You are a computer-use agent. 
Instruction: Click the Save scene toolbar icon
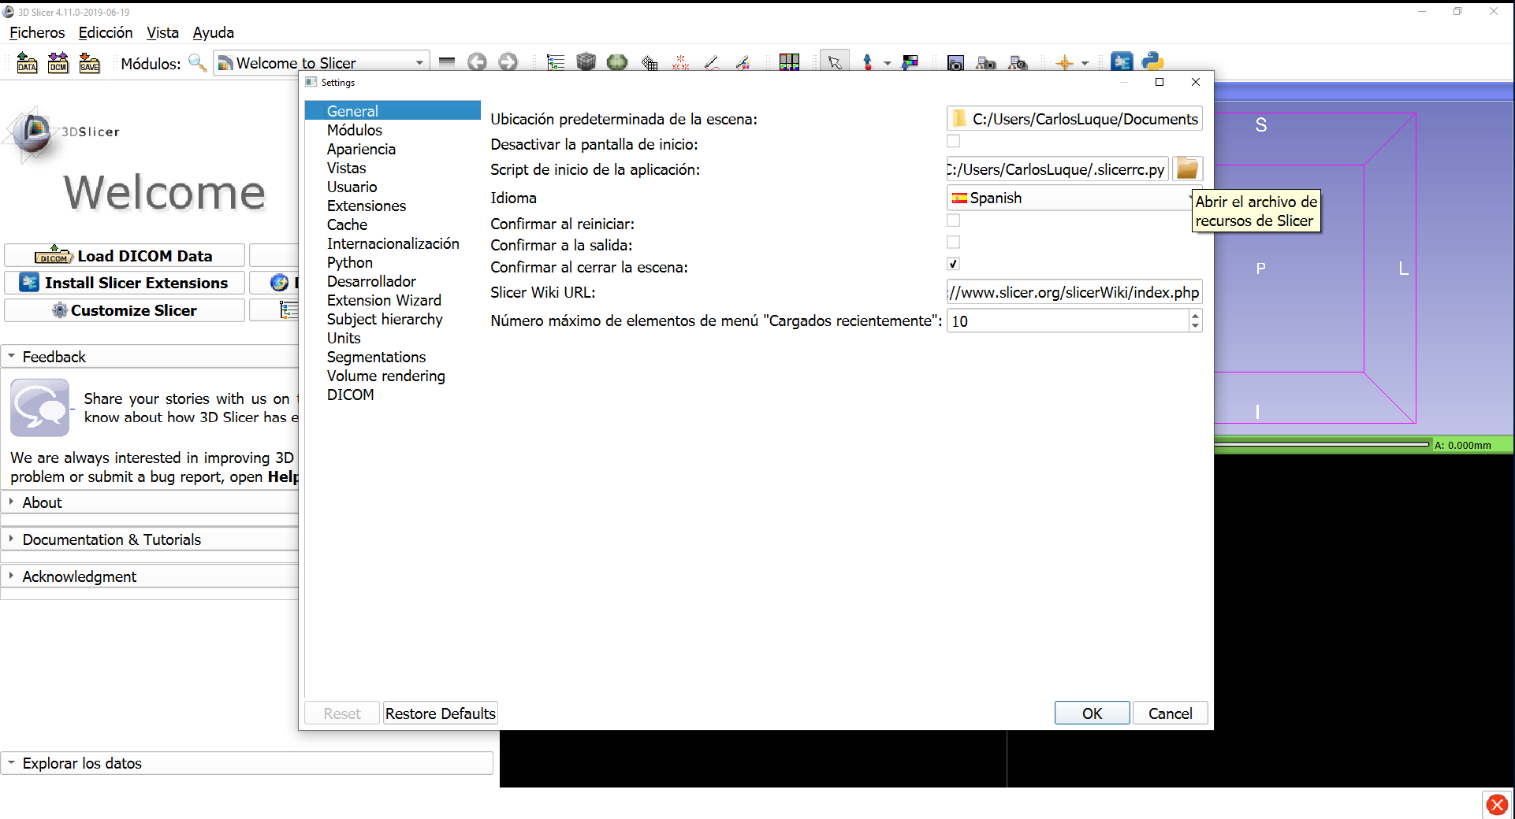[x=90, y=63]
